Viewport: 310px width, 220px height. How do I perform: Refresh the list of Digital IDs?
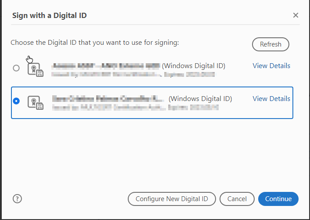click(270, 44)
